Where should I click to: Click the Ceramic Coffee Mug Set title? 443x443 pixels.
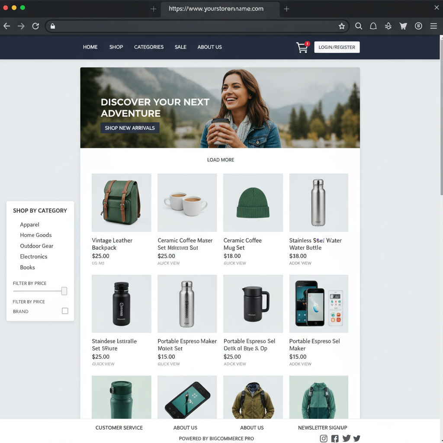pos(242,244)
